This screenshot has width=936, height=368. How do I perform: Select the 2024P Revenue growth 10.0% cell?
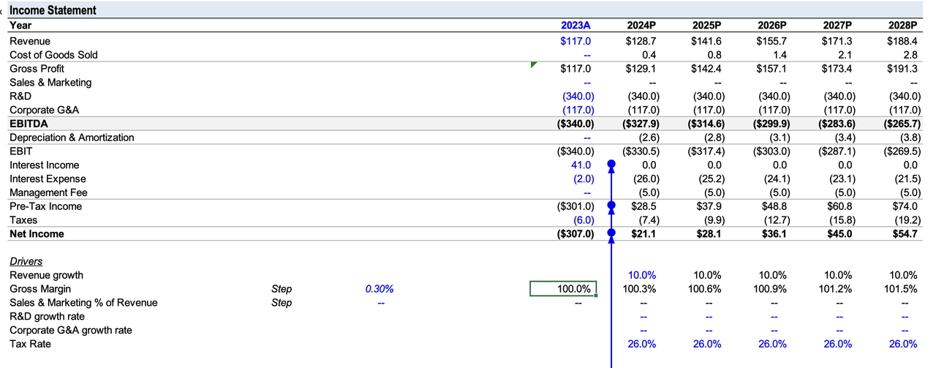pos(643,275)
